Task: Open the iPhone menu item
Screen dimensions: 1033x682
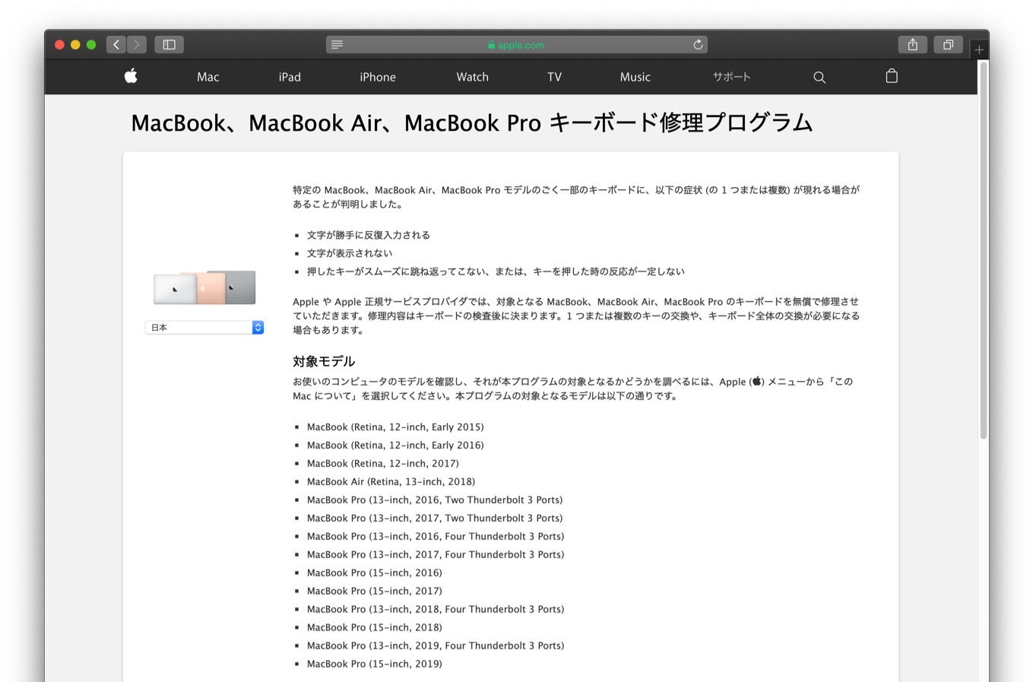Action: click(378, 77)
